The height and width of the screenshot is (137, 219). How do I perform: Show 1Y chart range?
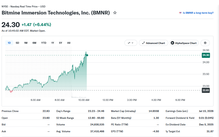pyautogui.click(x=53, y=43)
